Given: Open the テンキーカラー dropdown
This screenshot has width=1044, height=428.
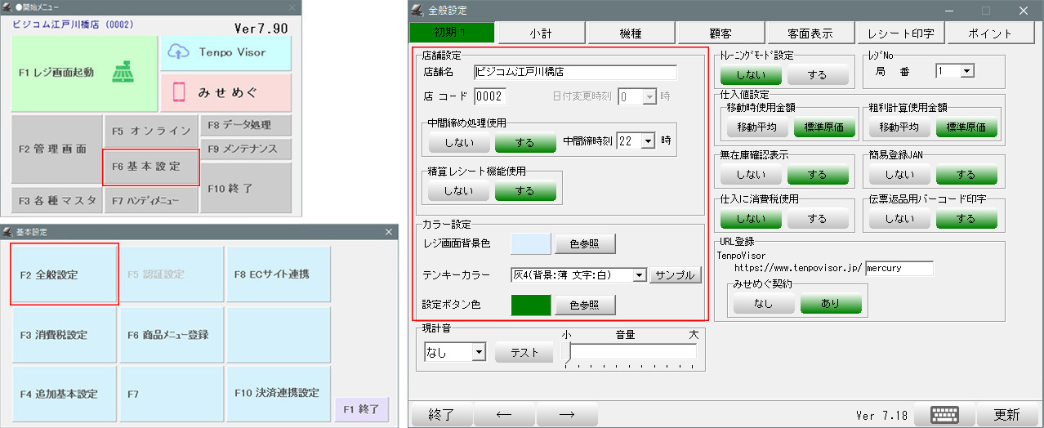Looking at the screenshot, I should [x=640, y=274].
